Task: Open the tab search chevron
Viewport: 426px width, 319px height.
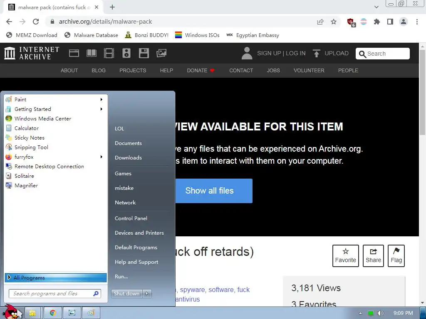Action: (x=376, y=7)
